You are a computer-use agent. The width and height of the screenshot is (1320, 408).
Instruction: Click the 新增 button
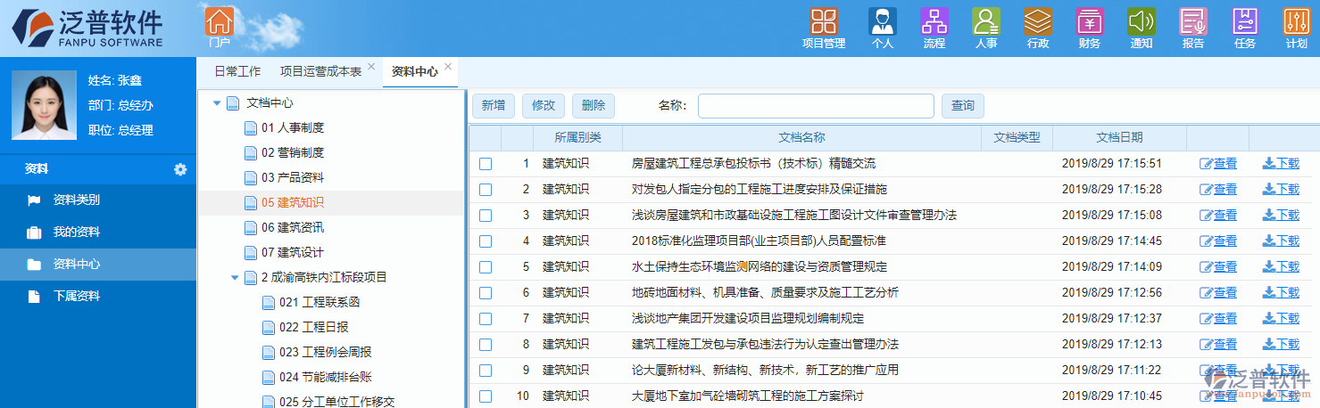[494, 106]
